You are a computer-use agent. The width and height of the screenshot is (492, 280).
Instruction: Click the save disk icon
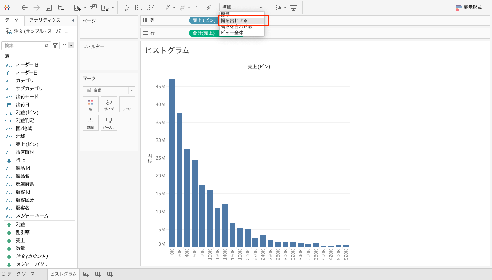(48, 8)
